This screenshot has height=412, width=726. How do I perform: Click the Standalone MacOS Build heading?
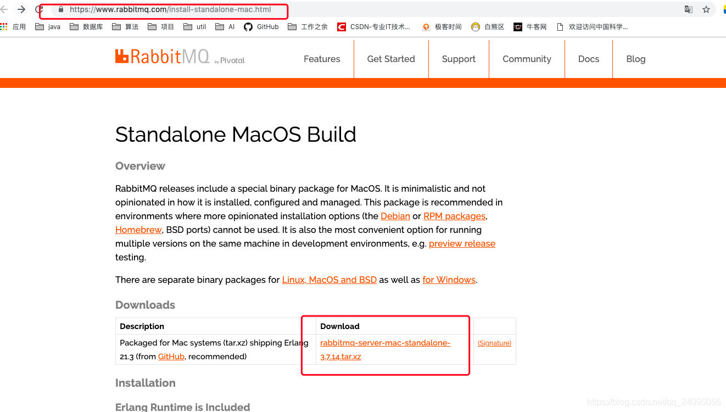pyautogui.click(x=236, y=135)
